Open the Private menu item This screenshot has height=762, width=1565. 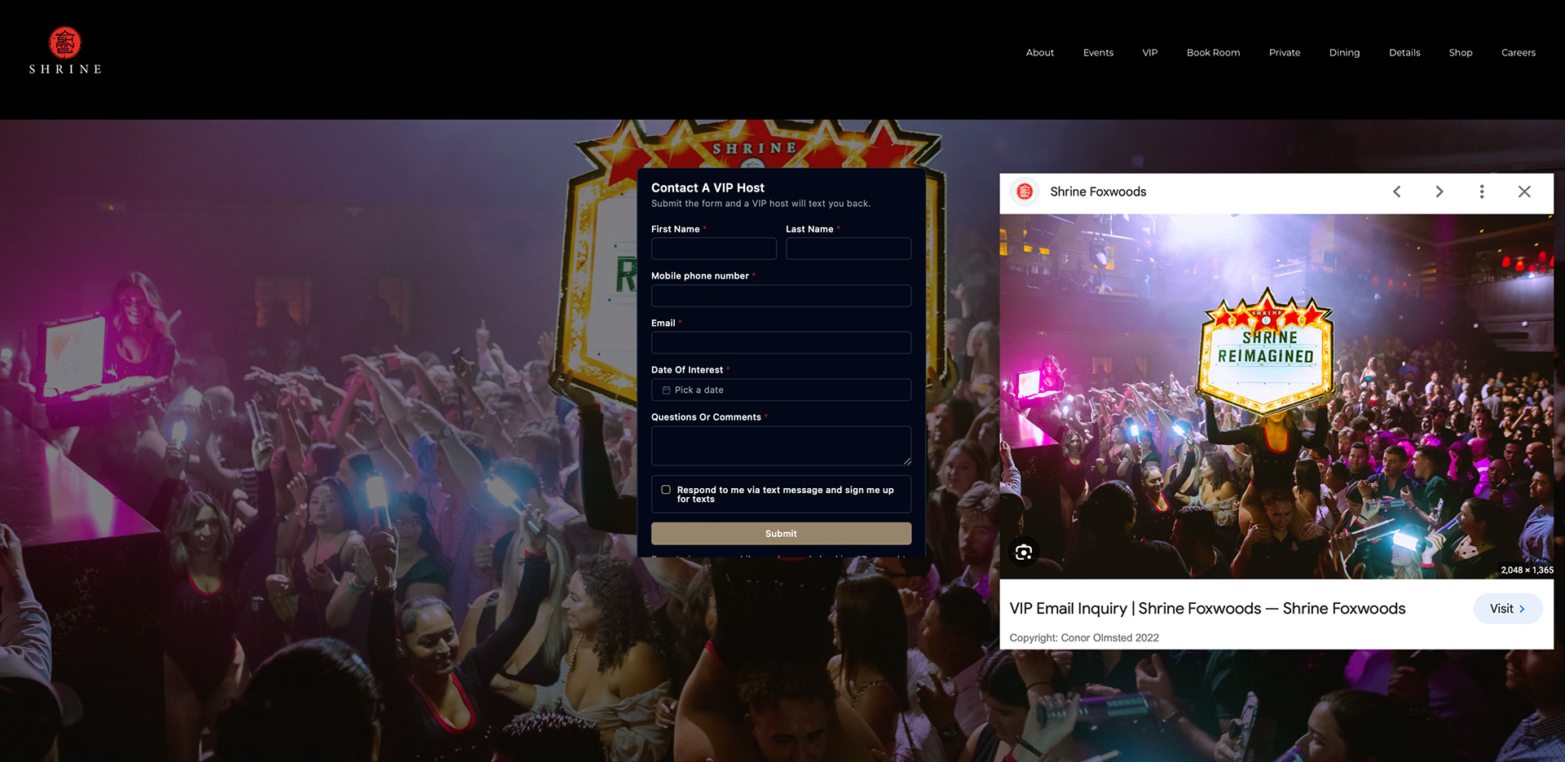[x=1285, y=53]
